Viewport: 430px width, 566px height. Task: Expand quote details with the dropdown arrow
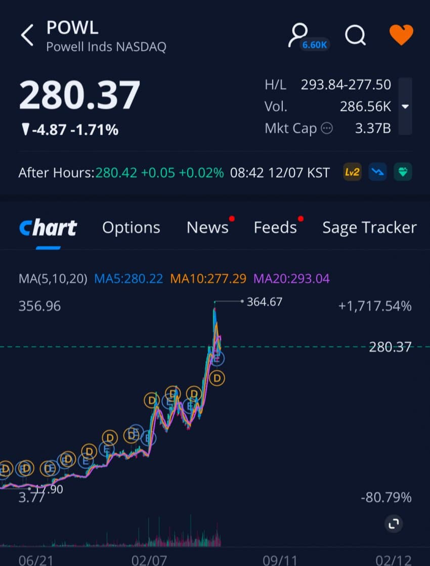(x=406, y=106)
